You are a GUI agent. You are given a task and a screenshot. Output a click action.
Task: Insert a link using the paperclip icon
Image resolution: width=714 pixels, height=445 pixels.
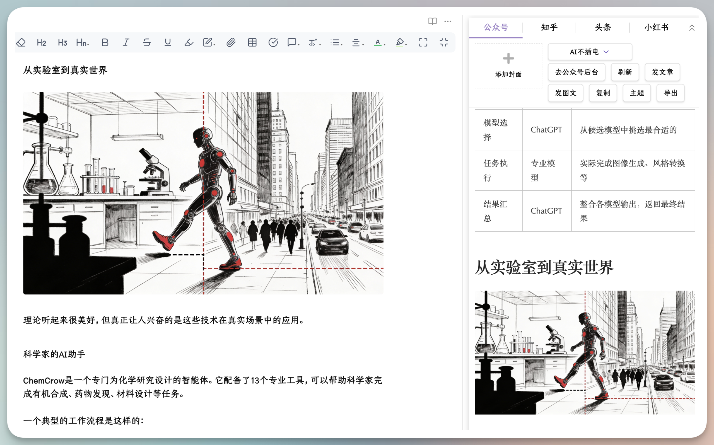point(231,42)
